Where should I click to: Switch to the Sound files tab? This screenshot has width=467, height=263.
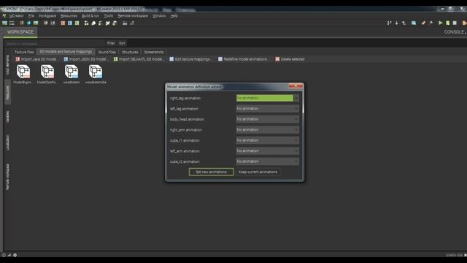(107, 52)
